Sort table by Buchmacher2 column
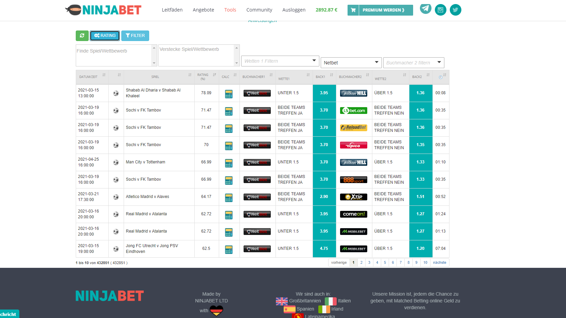This screenshot has width=566, height=318. pos(354,77)
